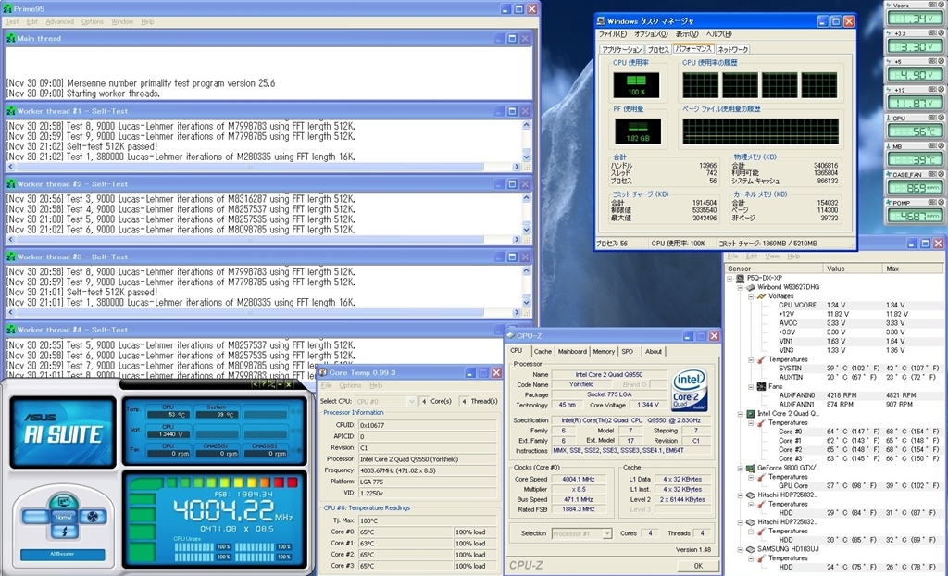Viewport: 948px width, 576px height.
Task: Collapse the Fans node in sensor tree
Action: point(751,386)
